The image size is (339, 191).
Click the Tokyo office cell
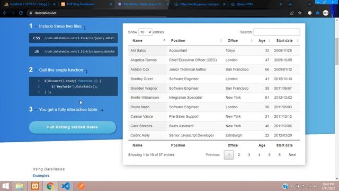point(238,50)
